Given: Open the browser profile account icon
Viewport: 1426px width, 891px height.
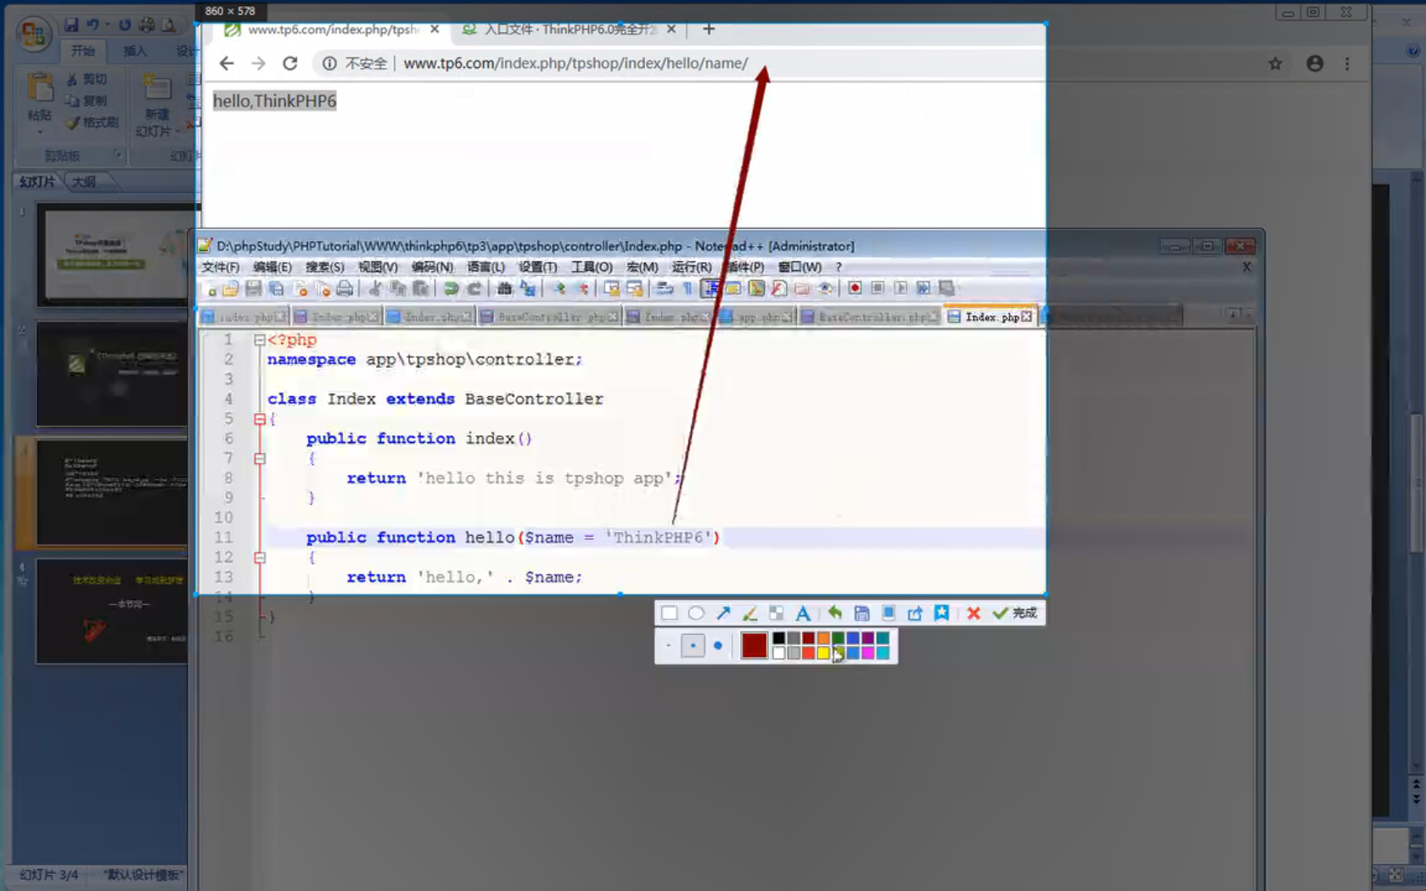Looking at the screenshot, I should (x=1315, y=64).
